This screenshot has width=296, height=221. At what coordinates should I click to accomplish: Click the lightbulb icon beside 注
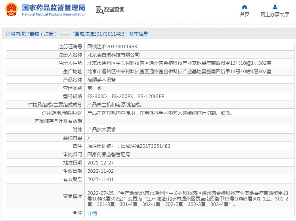click(74, 213)
